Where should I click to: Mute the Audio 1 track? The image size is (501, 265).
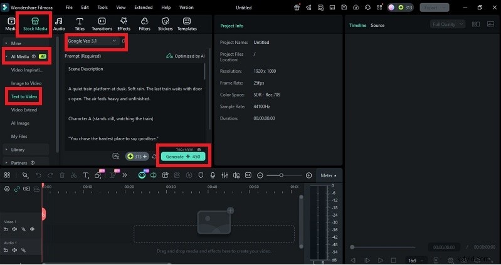14,251
